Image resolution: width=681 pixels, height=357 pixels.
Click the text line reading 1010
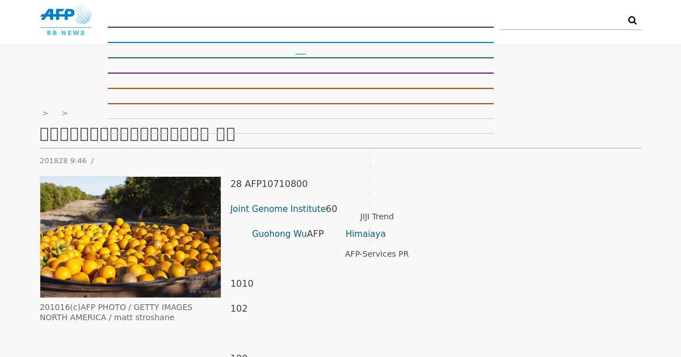242,284
